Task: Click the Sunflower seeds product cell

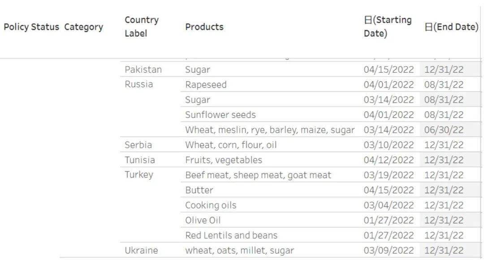Action: (220, 115)
